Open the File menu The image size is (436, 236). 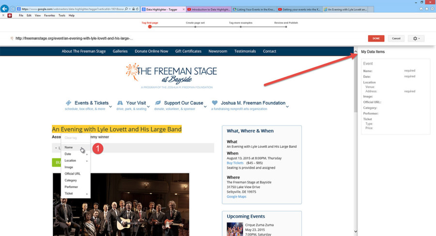point(21,16)
